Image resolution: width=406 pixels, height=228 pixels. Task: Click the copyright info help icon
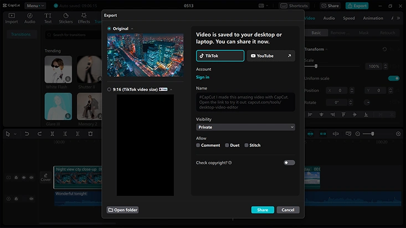point(230,163)
